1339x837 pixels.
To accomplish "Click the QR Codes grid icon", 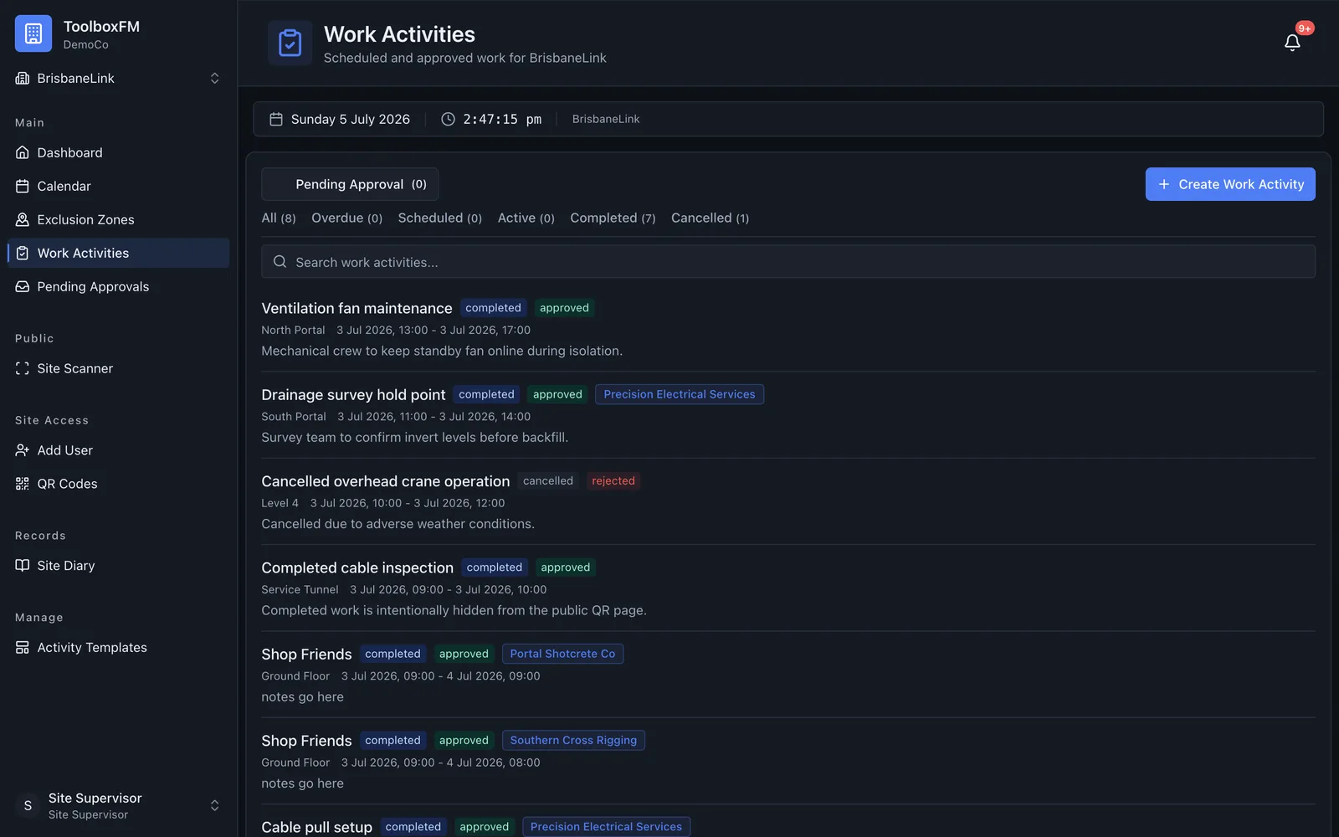I will click(23, 484).
